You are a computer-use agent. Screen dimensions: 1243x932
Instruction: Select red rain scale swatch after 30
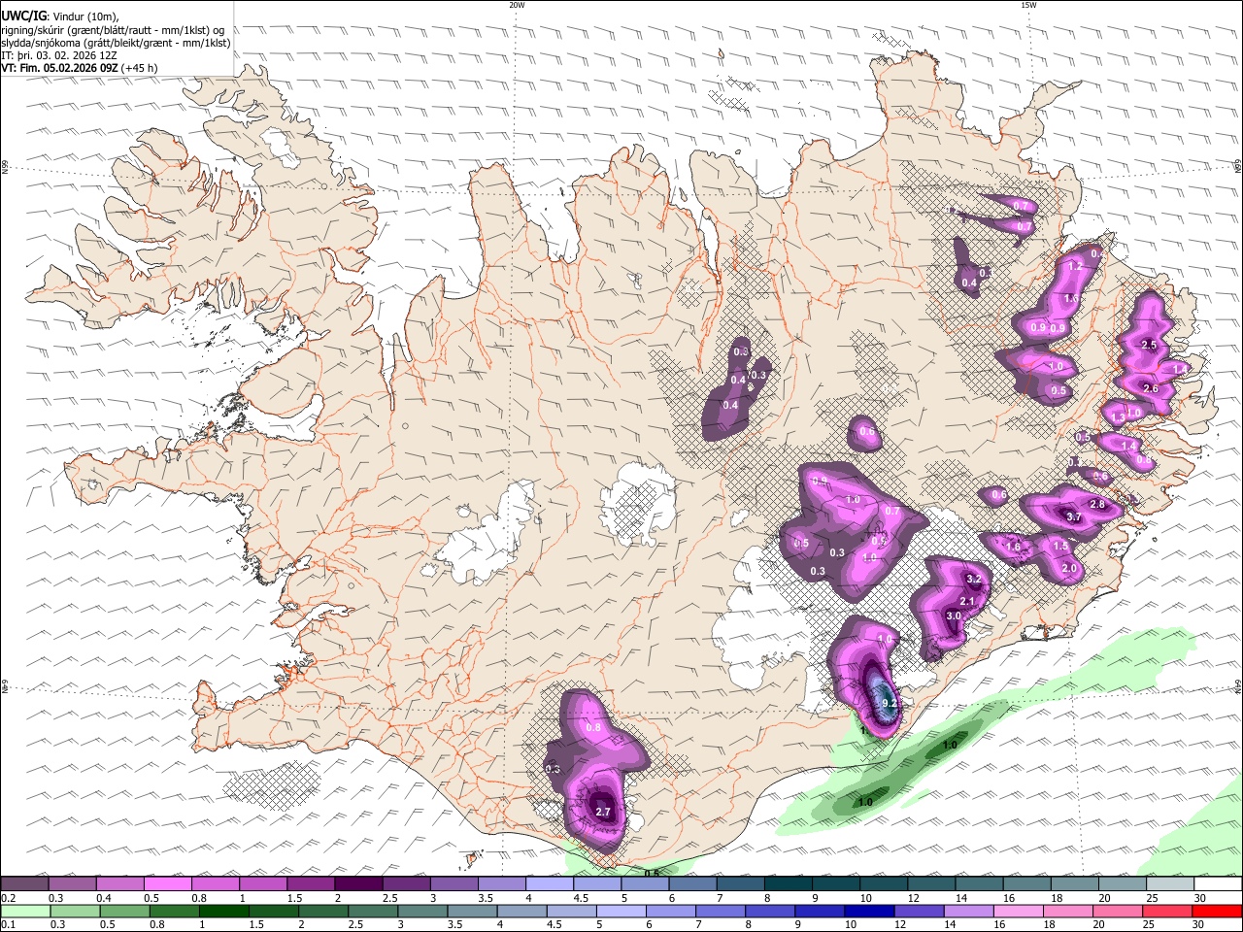click(1217, 911)
